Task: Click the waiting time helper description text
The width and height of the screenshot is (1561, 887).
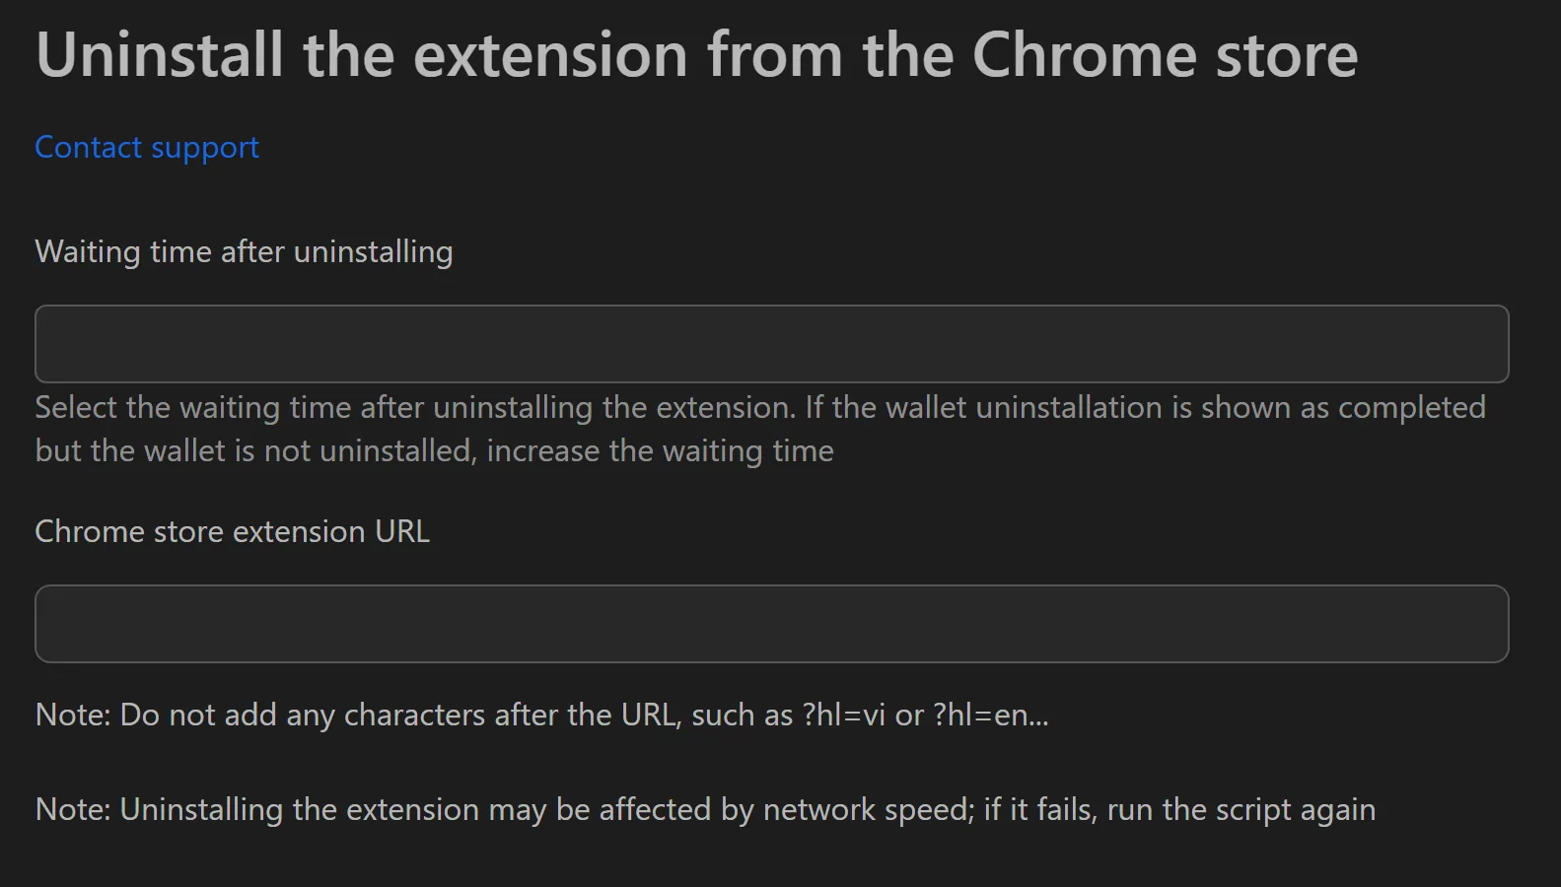Action: 759,428
